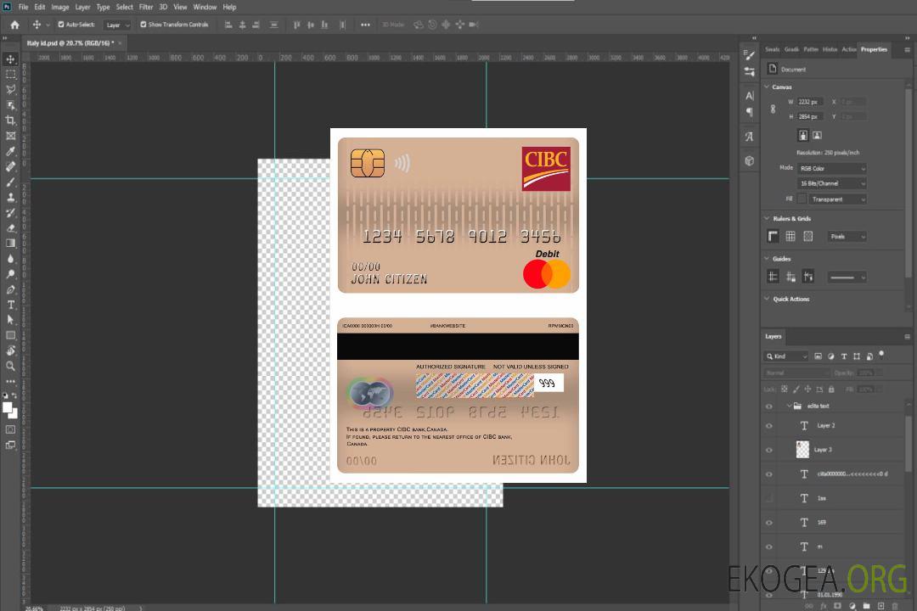Switch to the Properties tab

pyautogui.click(x=874, y=50)
